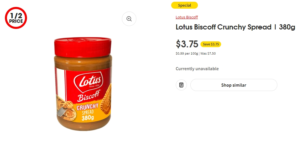This screenshot has width=300, height=141.
Task: Click the Was $7.50 text
Action: (208, 53)
